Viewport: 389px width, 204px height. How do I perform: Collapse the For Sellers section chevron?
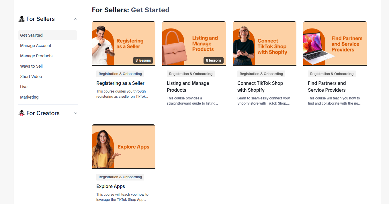76,19
